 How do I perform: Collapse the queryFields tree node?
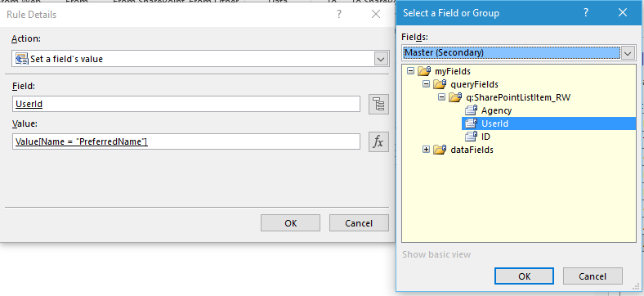(426, 84)
